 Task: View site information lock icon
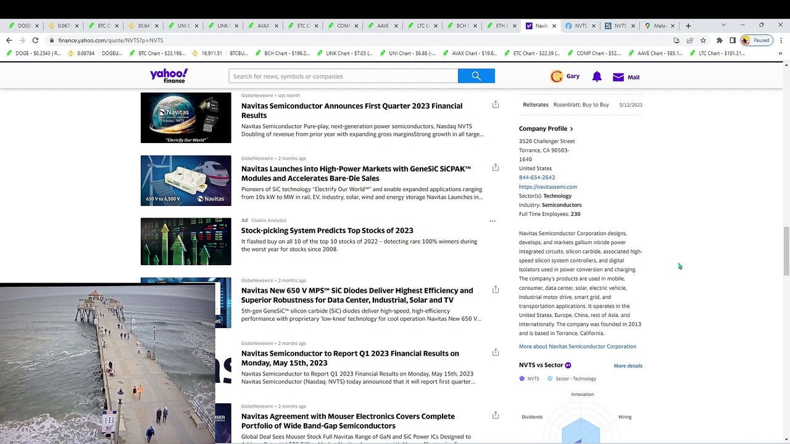pos(52,40)
